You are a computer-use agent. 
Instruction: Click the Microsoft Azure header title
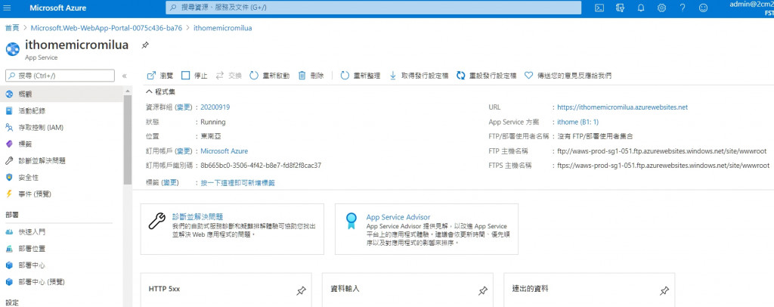[57, 8]
